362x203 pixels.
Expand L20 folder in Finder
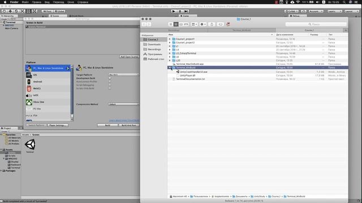(x=170, y=60)
